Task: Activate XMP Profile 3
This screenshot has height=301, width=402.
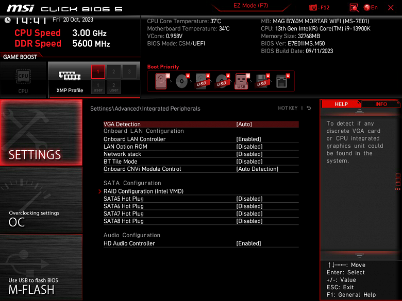Action: (x=129, y=72)
